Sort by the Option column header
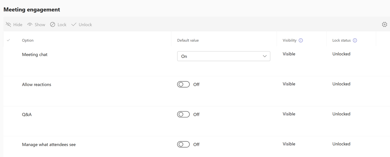390x157 pixels. click(x=28, y=41)
